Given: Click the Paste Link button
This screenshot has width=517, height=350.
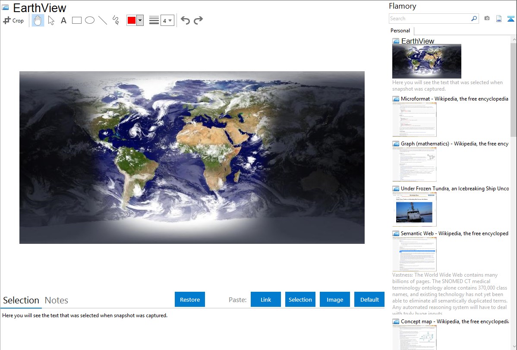Looking at the screenshot, I should (266, 300).
